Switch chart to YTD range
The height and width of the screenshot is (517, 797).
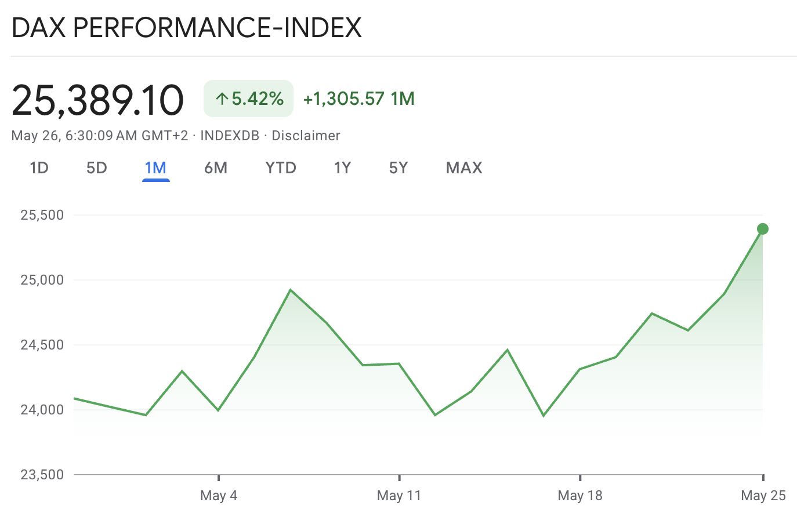[x=281, y=168]
